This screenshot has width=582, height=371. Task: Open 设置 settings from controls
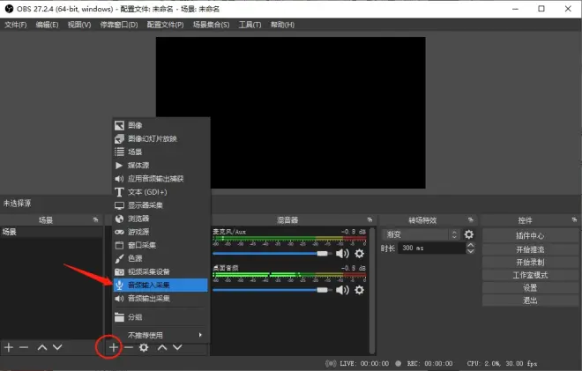(x=530, y=288)
